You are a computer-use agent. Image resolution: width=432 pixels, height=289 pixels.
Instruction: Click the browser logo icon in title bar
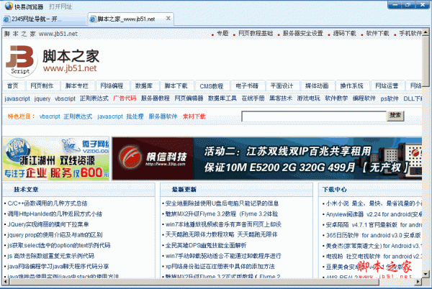point(9,6)
